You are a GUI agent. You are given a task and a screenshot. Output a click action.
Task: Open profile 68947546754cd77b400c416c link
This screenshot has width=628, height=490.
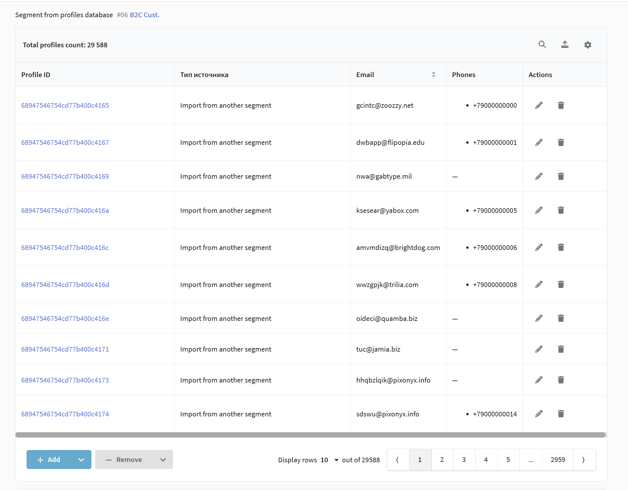click(65, 248)
